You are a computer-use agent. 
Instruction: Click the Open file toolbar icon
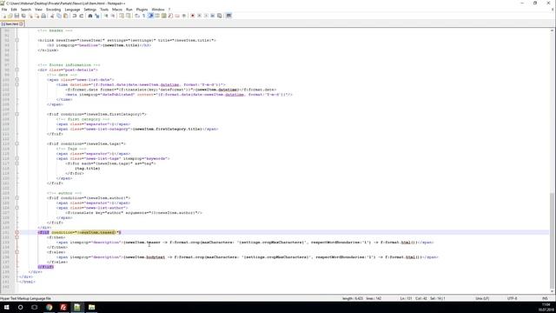tap(10, 16)
